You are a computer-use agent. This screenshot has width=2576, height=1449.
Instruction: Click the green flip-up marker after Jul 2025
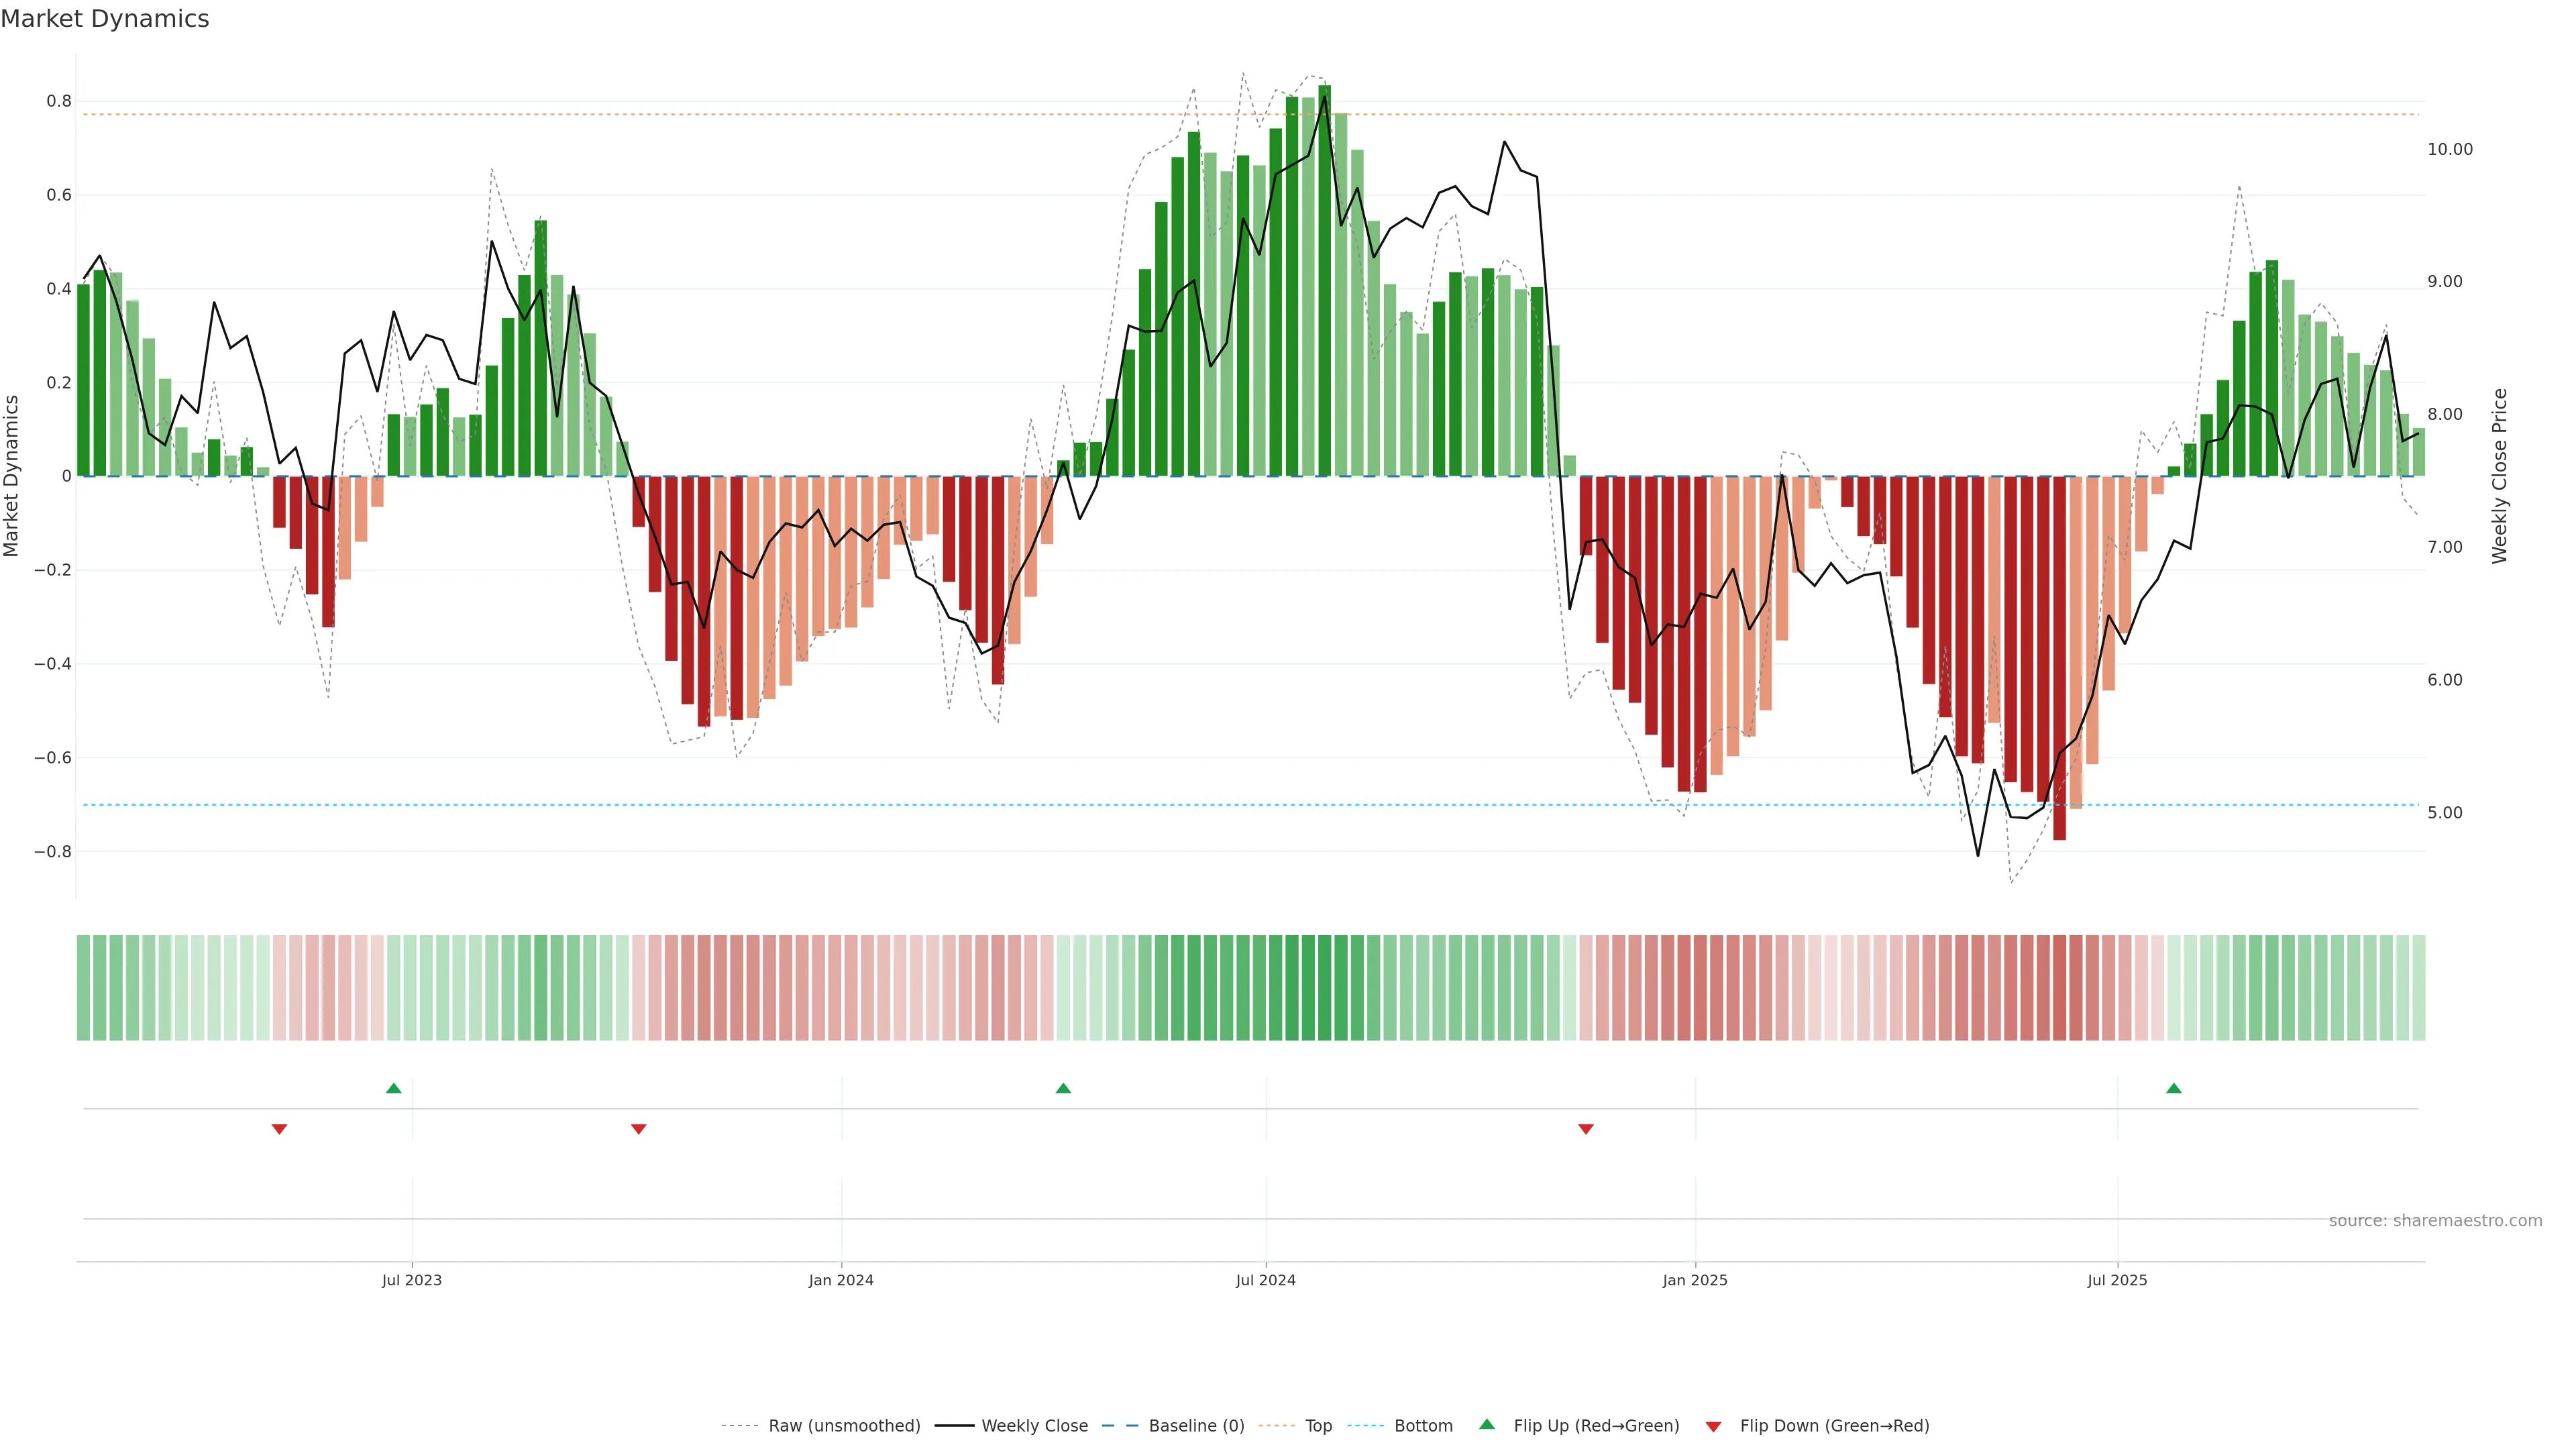[x=2173, y=1088]
